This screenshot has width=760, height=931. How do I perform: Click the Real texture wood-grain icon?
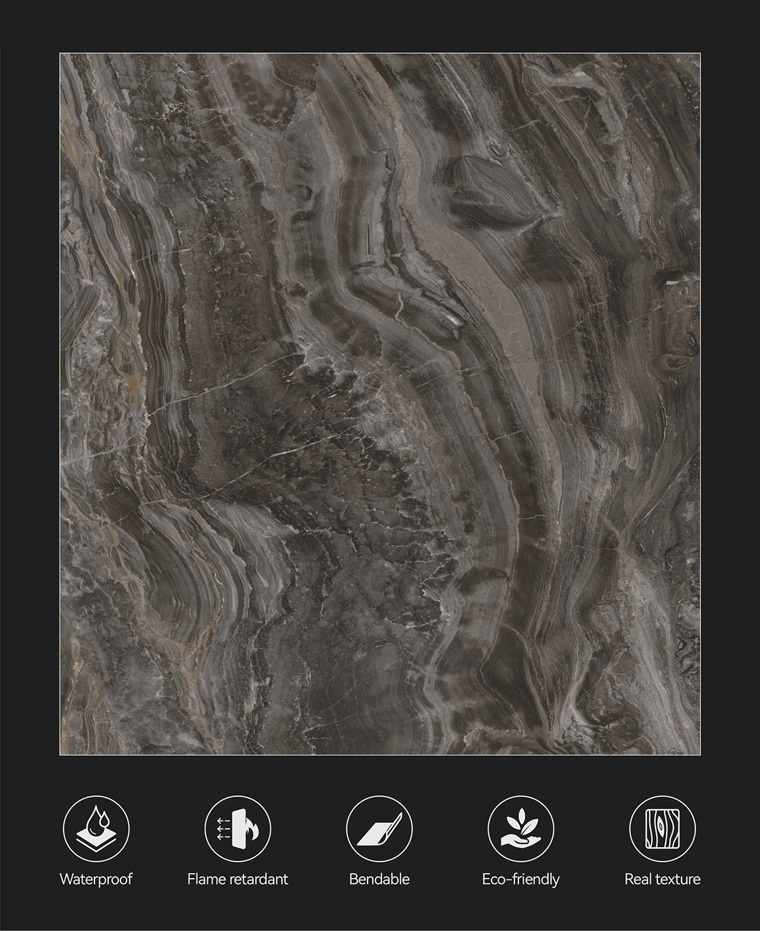coord(662,828)
